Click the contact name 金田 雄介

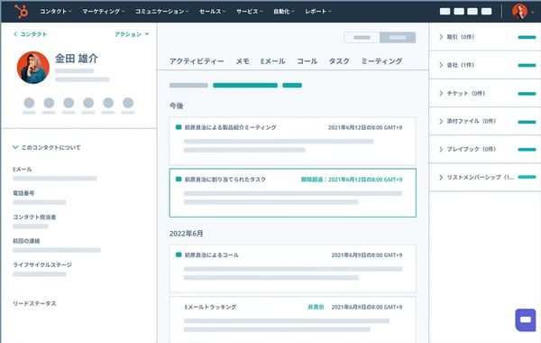coord(77,59)
